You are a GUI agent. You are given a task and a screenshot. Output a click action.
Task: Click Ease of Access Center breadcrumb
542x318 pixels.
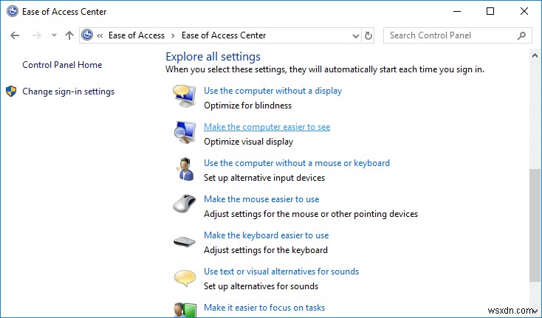pos(224,35)
